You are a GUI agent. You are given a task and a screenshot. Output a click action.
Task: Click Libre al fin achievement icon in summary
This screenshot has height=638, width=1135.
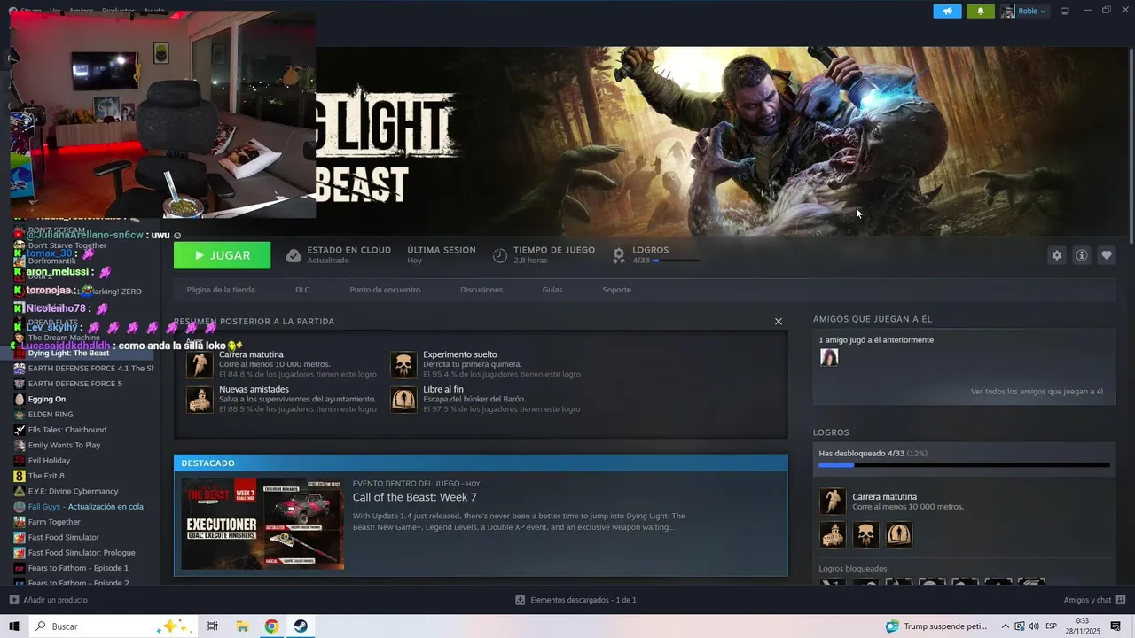coord(403,400)
